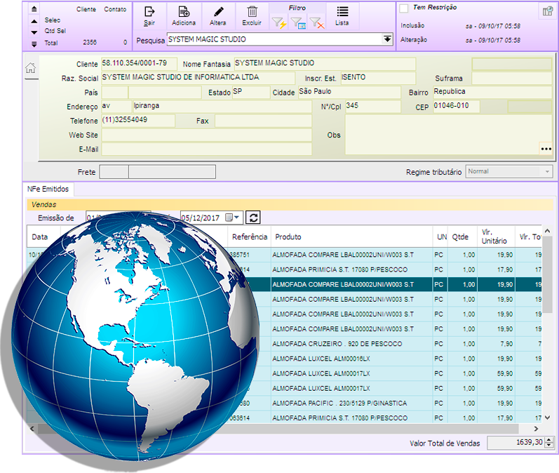This screenshot has height=473, width=559.
Task: Click the Excluir trash icon
Action: pos(252,12)
